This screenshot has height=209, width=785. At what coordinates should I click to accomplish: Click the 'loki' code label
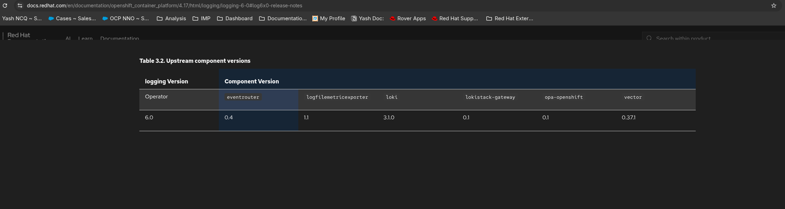[391, 97]
